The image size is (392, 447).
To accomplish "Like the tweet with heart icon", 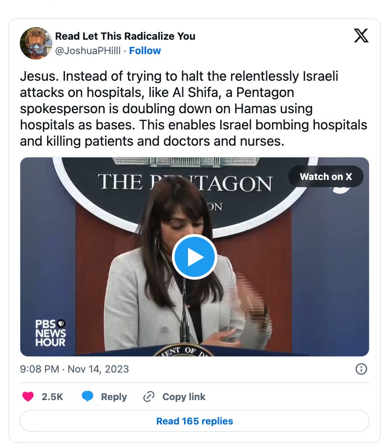I will (28, 396).
